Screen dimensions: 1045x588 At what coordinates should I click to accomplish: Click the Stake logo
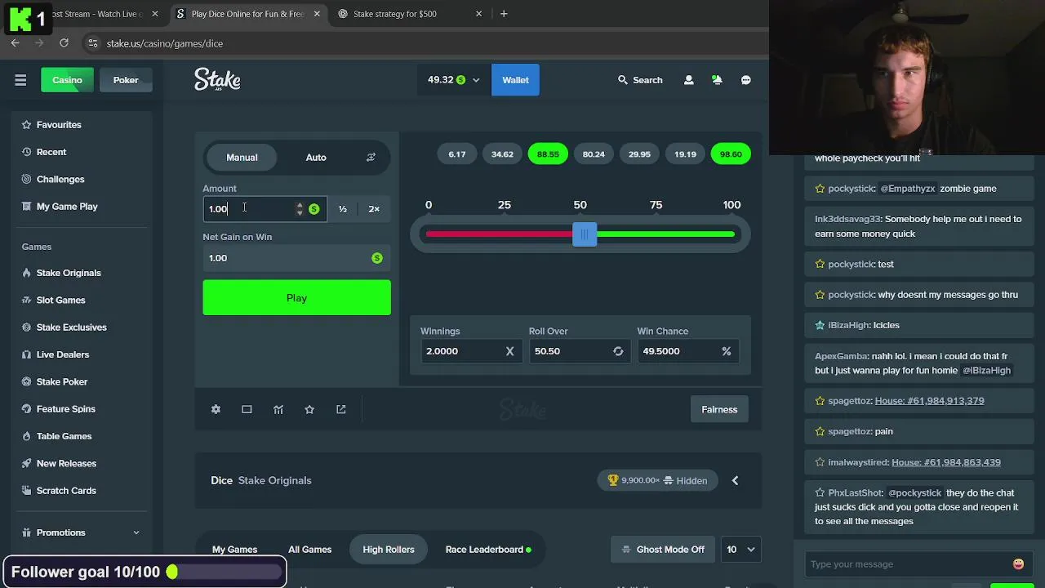[x=217, y=79]
